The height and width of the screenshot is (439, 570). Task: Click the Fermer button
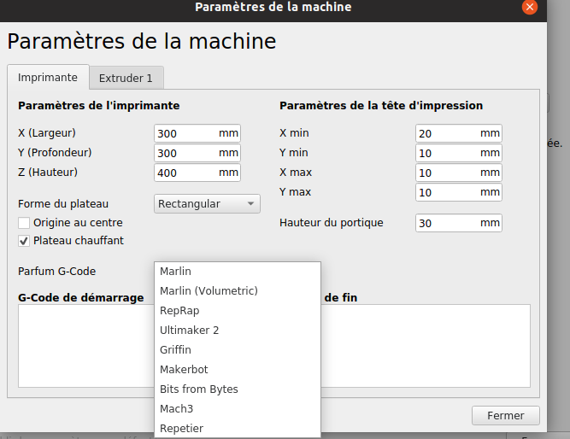tap(506, 416)
